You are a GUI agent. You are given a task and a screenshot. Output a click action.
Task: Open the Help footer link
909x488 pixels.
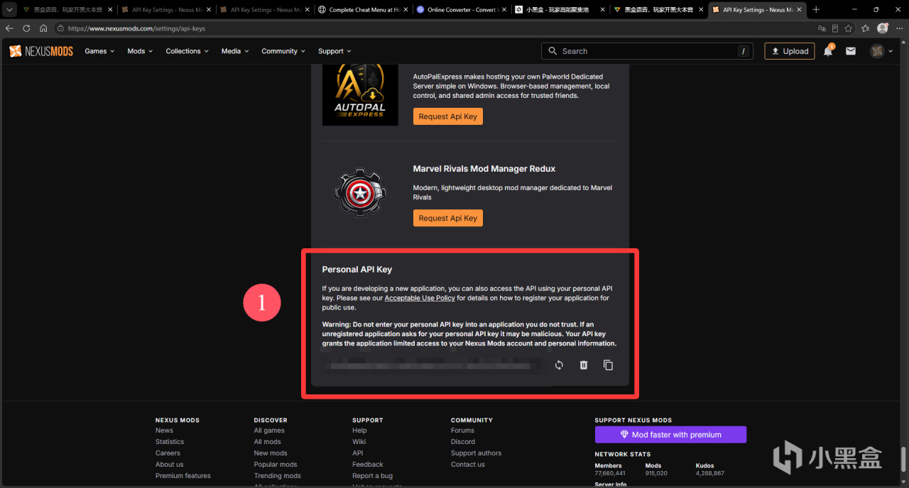click(x=359, y=430)
